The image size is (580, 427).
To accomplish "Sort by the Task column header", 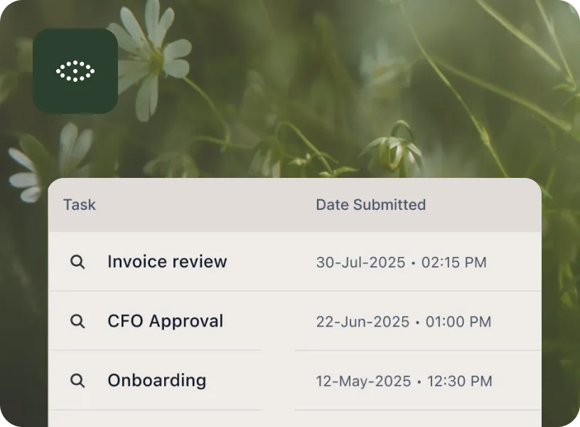I will point(79,205).
